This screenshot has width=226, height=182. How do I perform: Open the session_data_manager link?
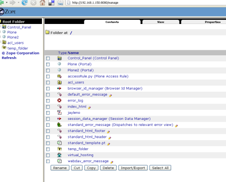point(109,119)
